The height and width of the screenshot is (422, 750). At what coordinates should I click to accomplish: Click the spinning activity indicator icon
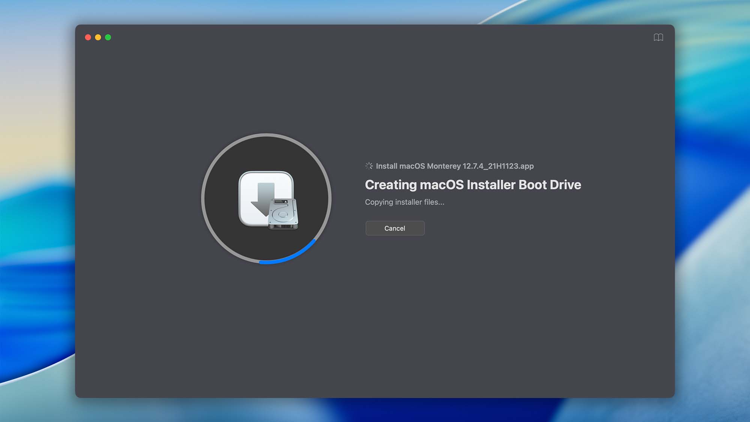click(369, 166)
